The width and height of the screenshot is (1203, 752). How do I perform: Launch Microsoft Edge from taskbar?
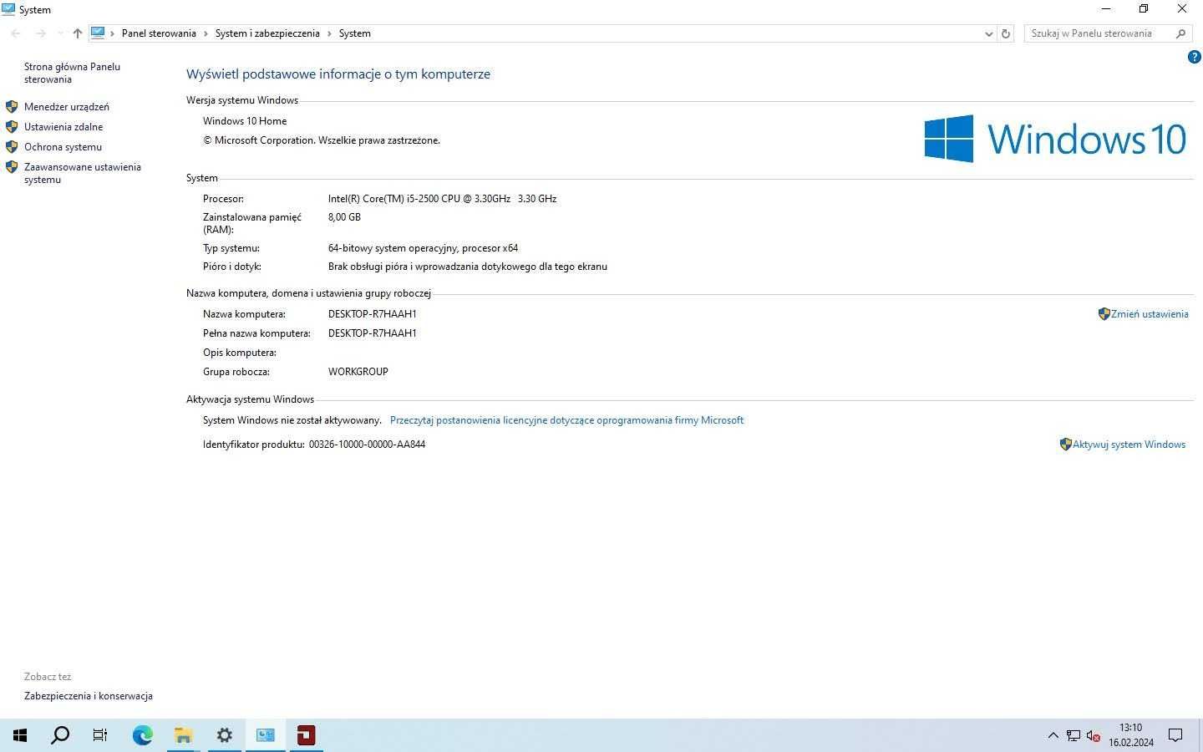(x=142, y=735)
